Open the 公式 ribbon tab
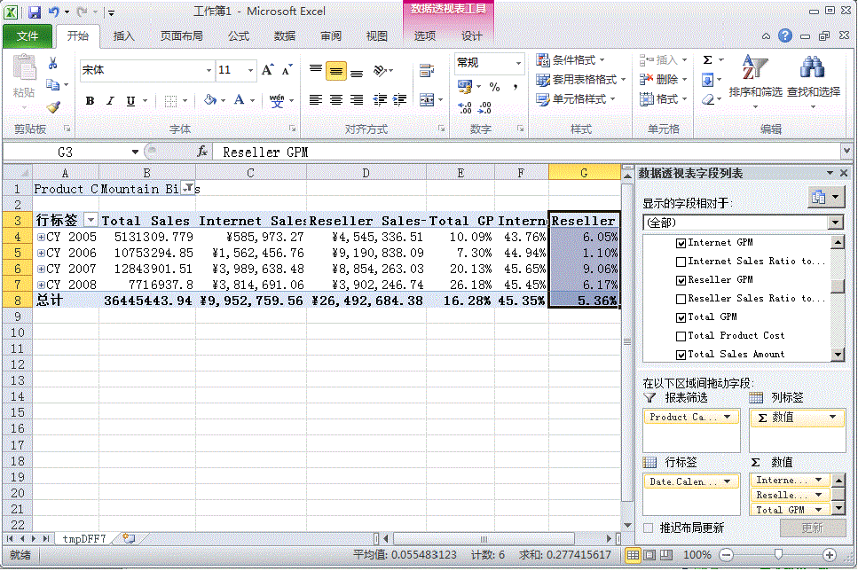Image resolution: width=858 pixels, height=571 pixels. (239, 36)
